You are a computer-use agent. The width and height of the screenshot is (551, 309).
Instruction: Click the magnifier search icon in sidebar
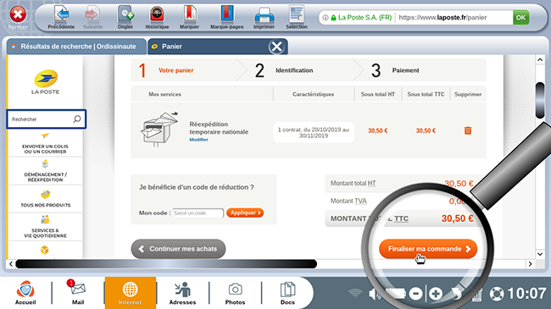click(77, 119)
